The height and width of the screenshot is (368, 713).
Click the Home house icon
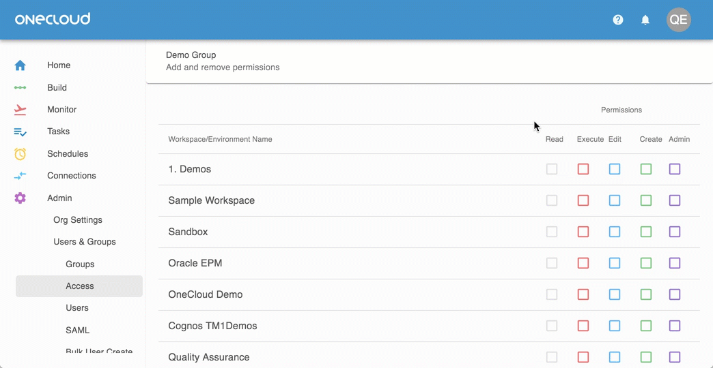point(20,65)
